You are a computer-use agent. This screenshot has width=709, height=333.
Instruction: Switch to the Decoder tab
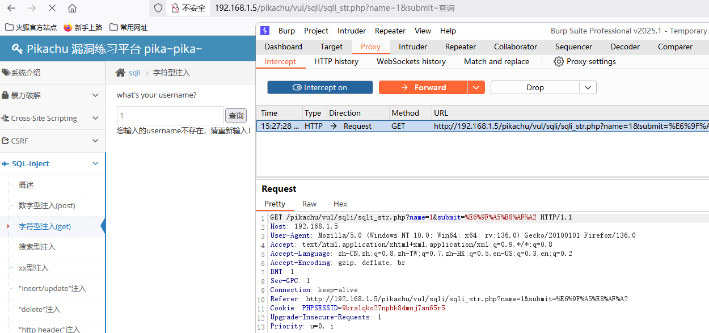click(x=626, y=47)
